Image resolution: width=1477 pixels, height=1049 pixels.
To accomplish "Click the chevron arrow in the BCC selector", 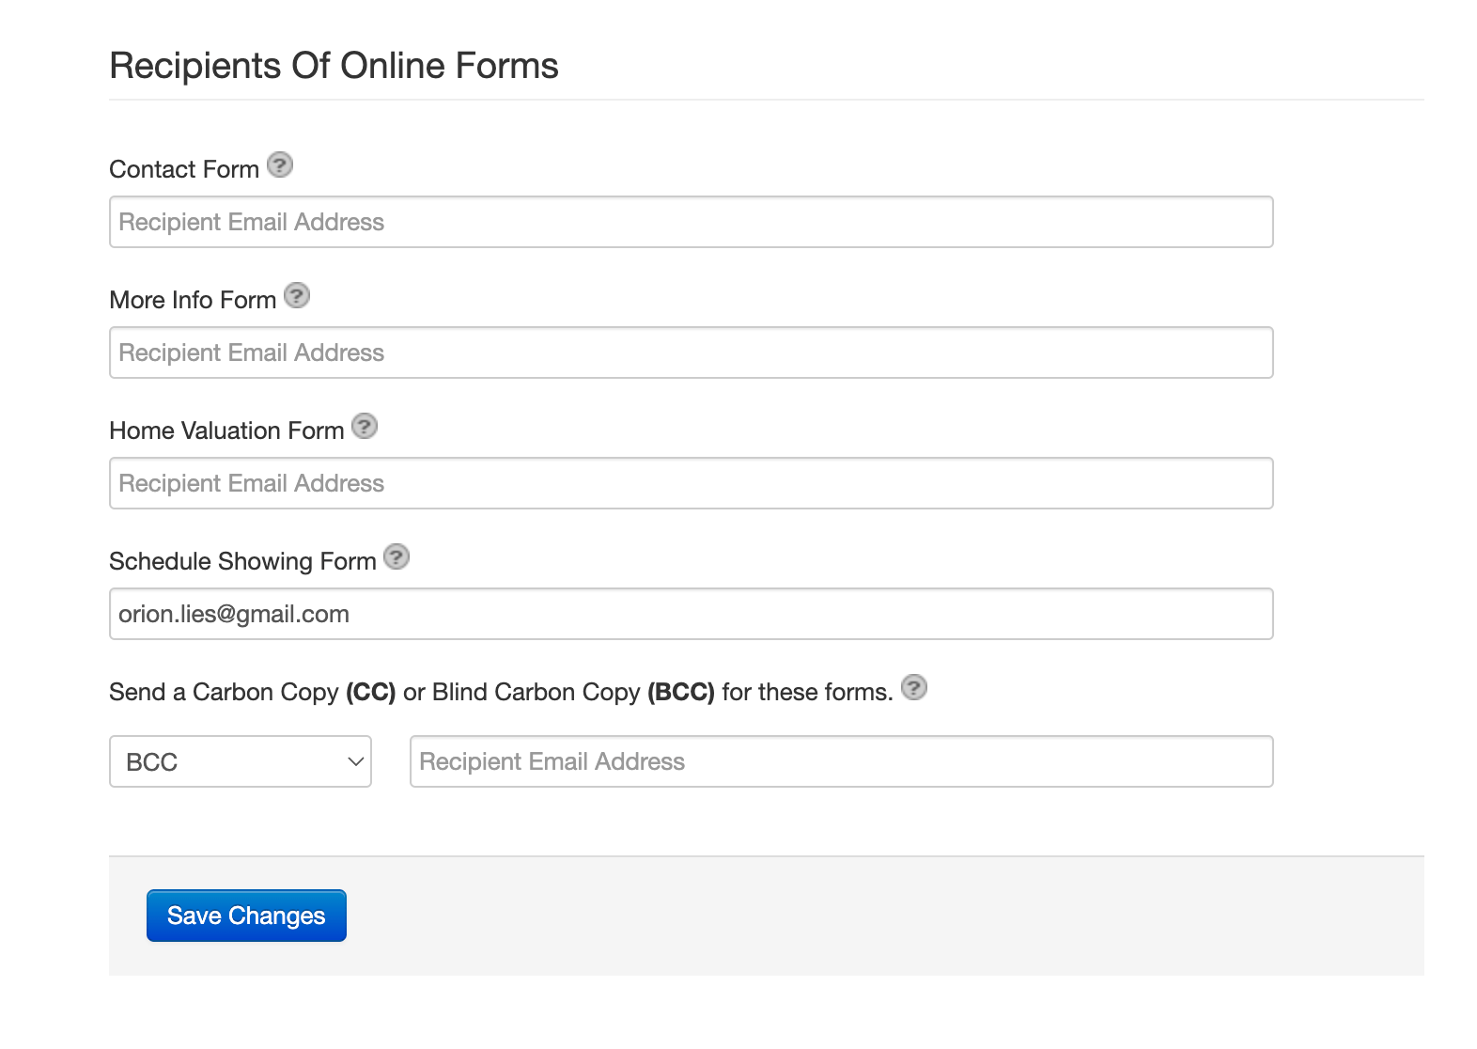I will coord(355,761).
